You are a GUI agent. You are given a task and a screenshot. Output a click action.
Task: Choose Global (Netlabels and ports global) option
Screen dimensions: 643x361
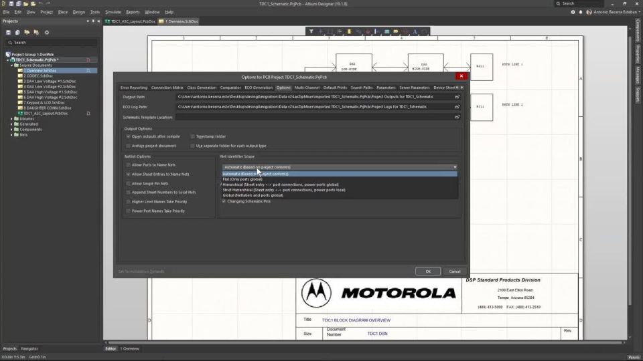[340, 195]
